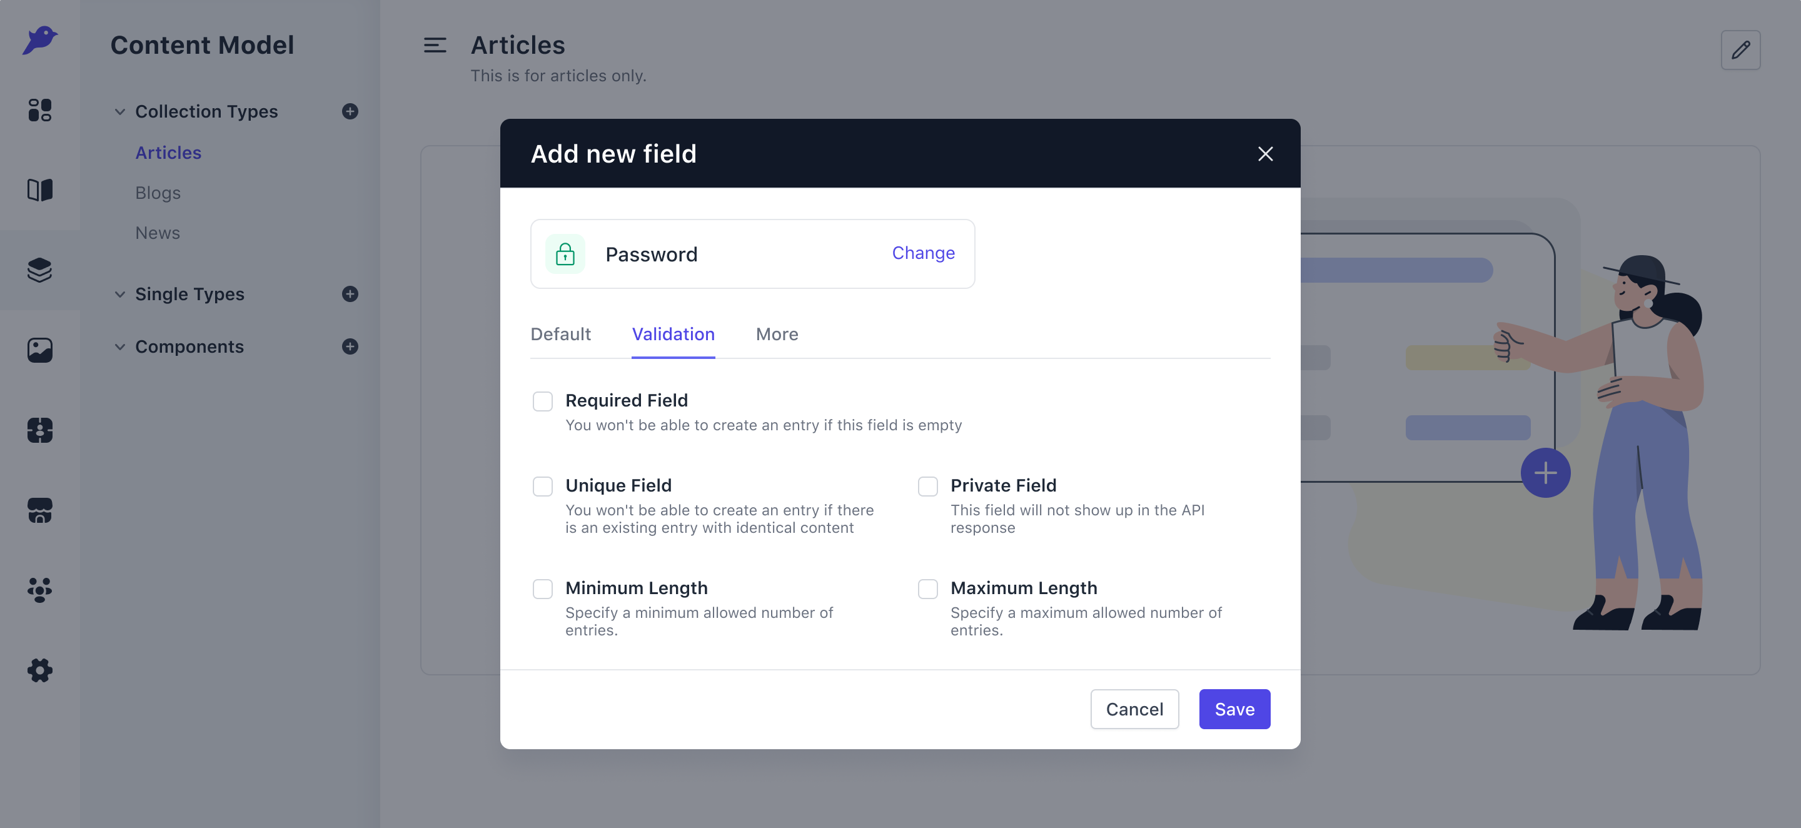Open the settings gear sidebar icon
The image size is (1801, 828).
tap(40, 670)
